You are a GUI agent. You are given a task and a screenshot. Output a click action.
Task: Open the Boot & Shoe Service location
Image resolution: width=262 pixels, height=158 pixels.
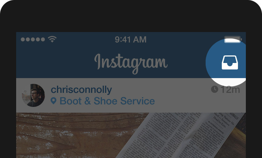pos(107,101)
